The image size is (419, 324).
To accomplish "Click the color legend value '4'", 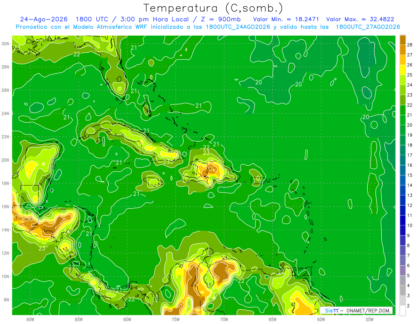I will [x=409, y=286].
